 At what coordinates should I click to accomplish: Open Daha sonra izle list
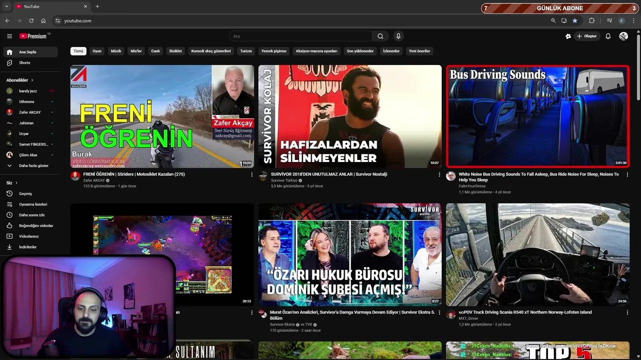coord(30,215)
